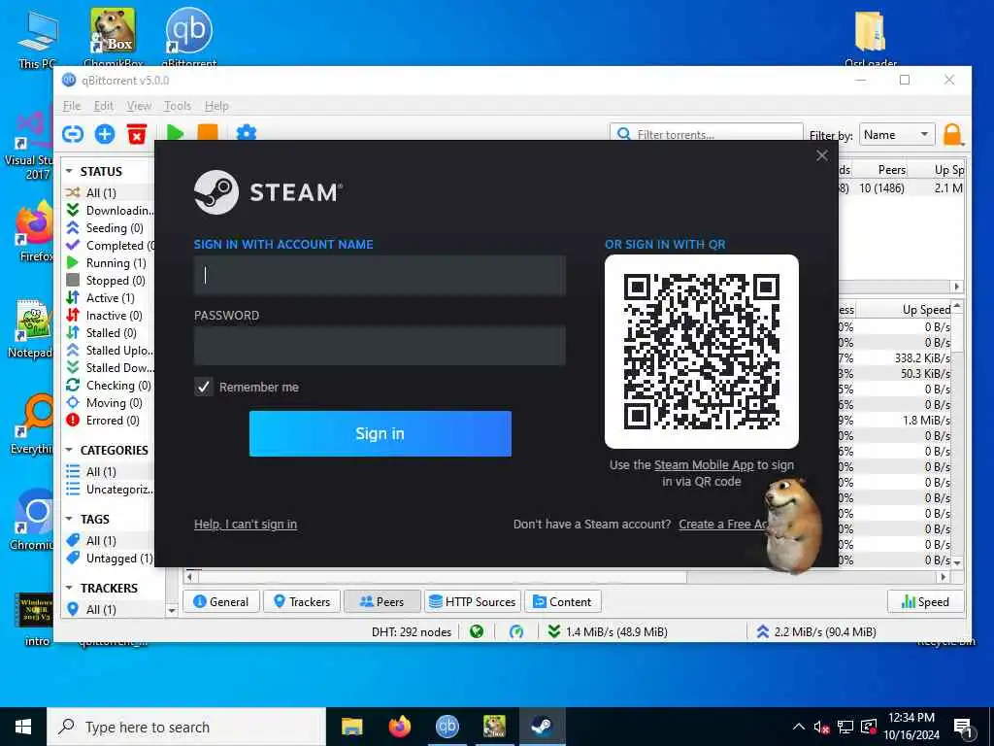The height and width of the screenshot is (746, 994).
Task: Click upload speed 2.2 MiB/s status
Action: (x=816, y=631)
